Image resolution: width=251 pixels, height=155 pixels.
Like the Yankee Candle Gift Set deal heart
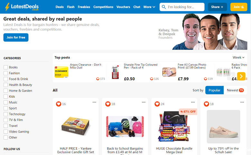59,104
